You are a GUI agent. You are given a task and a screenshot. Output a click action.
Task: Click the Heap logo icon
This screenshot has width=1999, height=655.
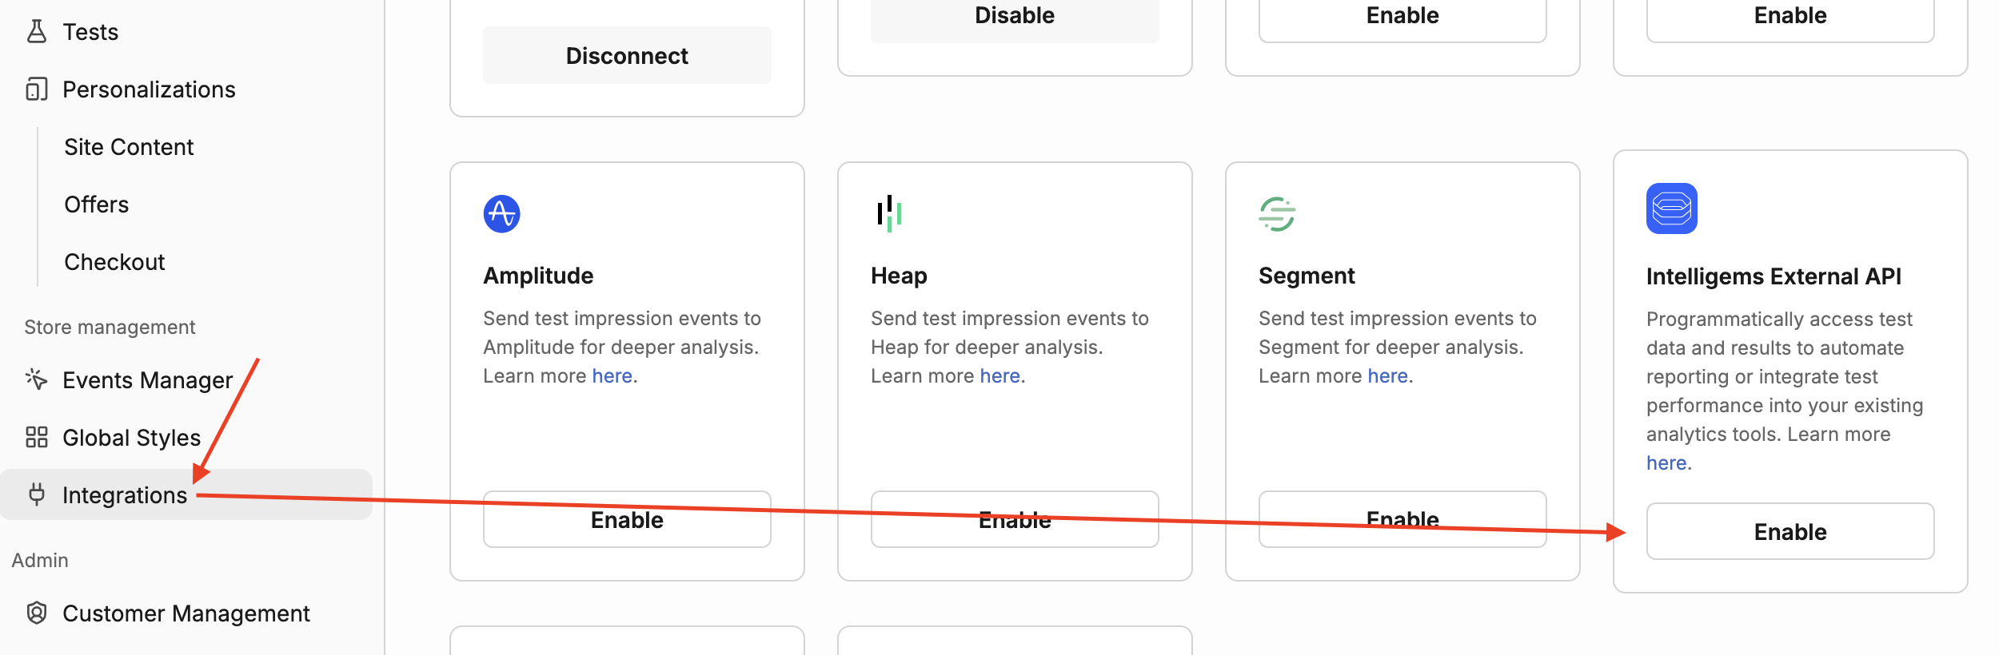click(888, 213)
